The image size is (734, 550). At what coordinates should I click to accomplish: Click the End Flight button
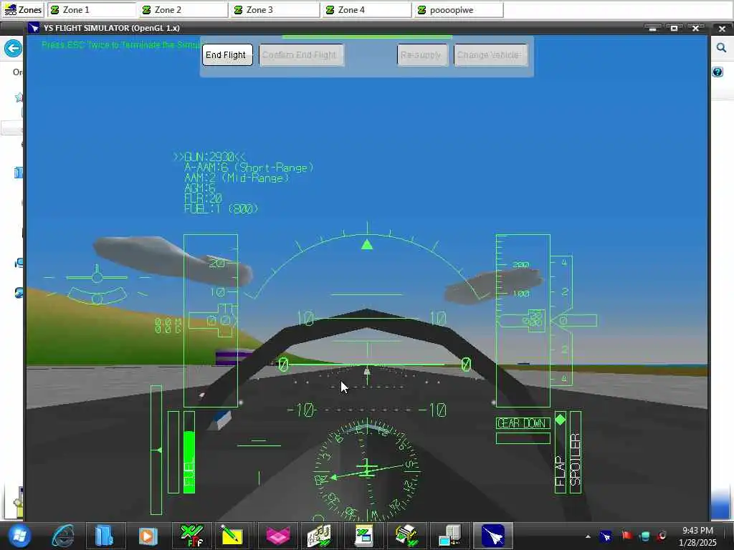pyautogui.click(x=227, y=55)
